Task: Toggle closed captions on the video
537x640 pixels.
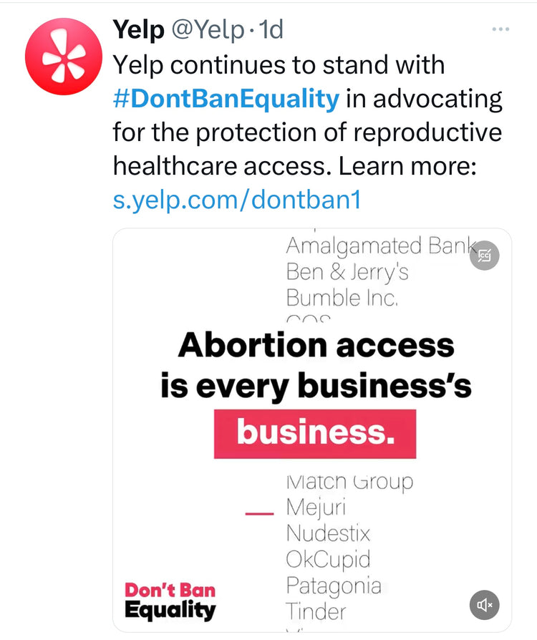Action: coord(485,255)
